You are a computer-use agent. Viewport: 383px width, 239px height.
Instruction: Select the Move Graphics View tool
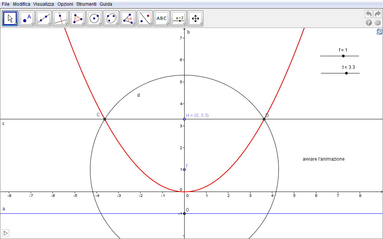195,18
